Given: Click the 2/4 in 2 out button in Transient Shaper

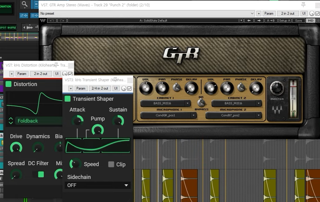Looking at the screenshot, I should point(100,88).
